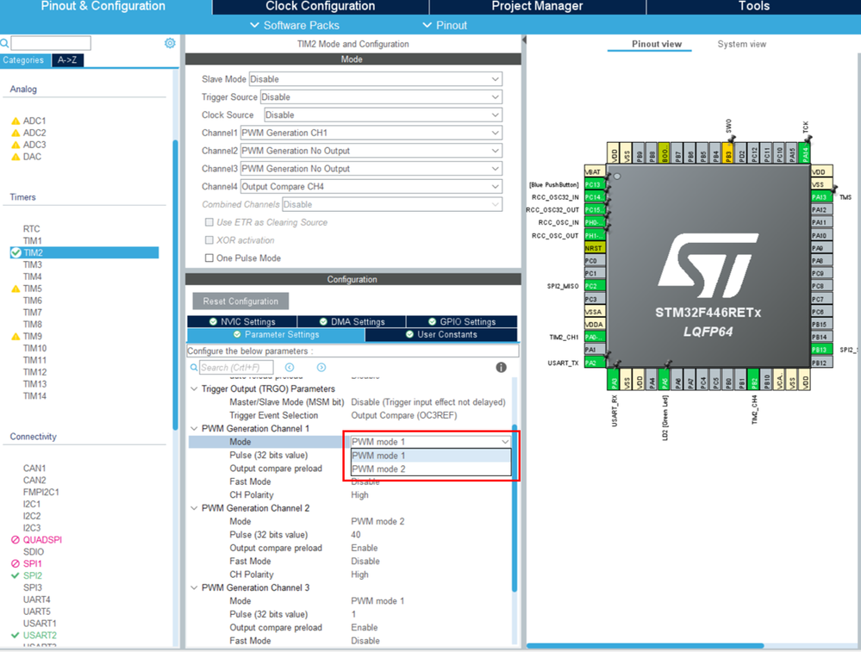Switch to System view tab
Image resolution: width=861 pixels, height=652 pixels.
741,44
